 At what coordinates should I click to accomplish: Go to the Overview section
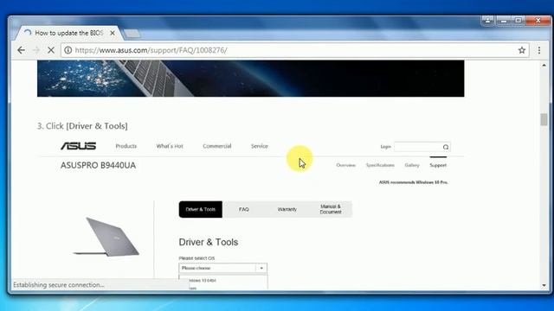345,165
